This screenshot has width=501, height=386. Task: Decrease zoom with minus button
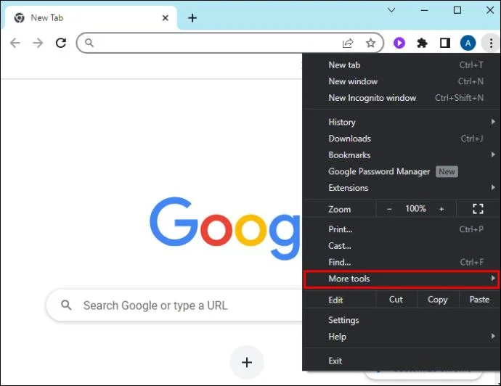(389, 209)
